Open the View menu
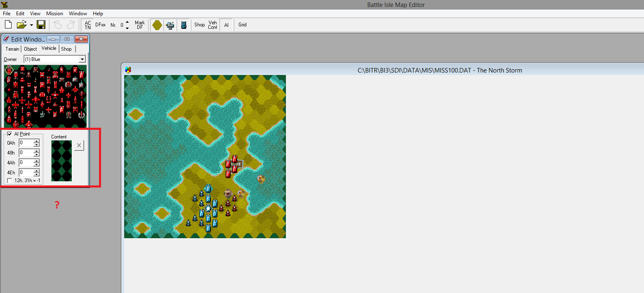The width and height of the screenshot is (644, 293). point(35,14)
